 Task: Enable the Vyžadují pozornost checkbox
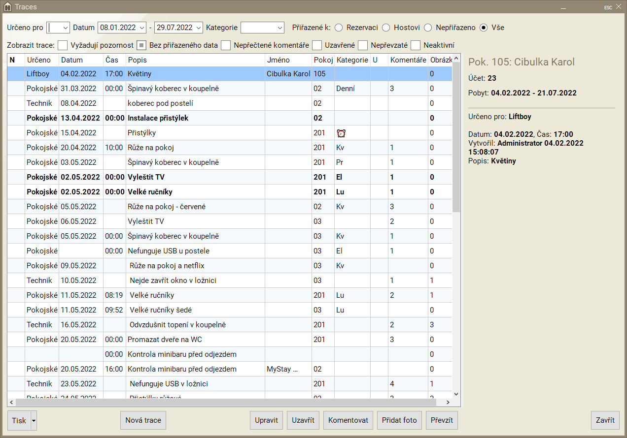pyautogui.click(x=63, y=45)
